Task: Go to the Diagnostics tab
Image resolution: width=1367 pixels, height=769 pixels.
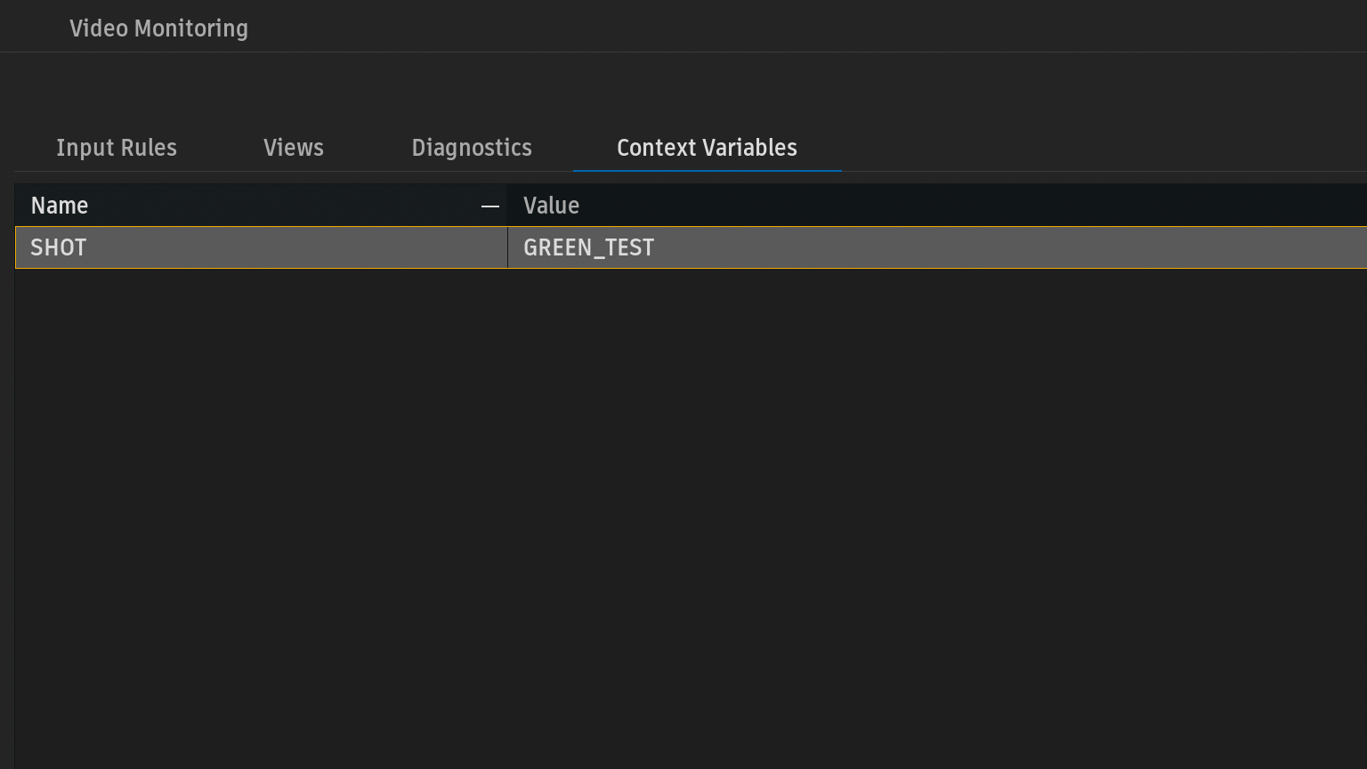Action: coord(472,148)
